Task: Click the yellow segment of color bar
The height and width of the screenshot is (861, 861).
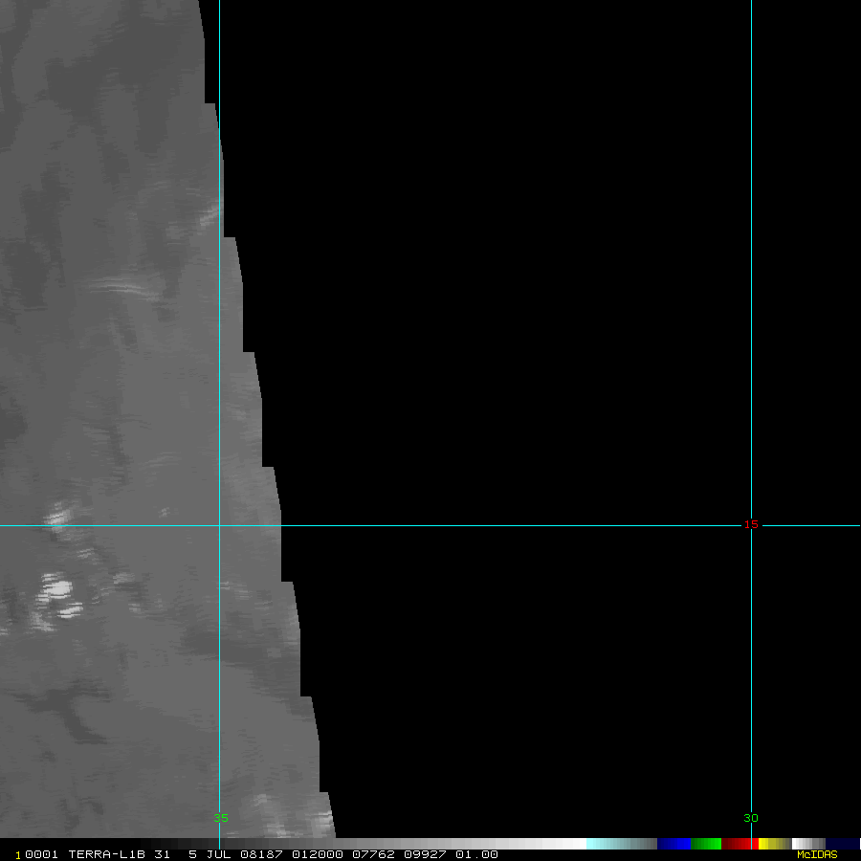Action: pyautogui.click(x=768, y=844)
